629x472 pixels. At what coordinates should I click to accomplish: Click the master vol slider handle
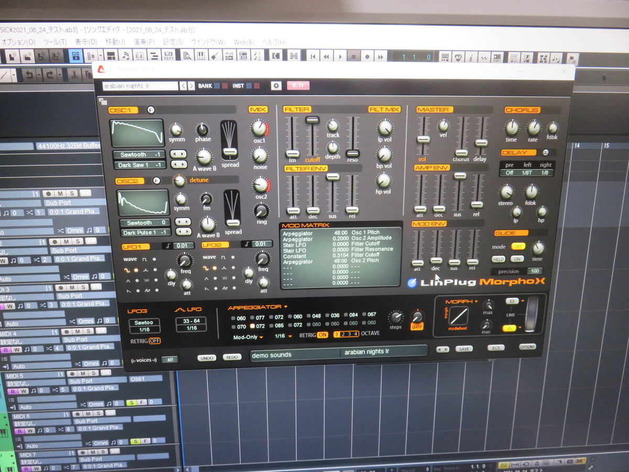click(x=424, y=139)
